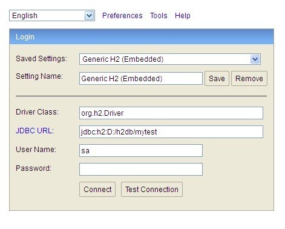The image size is (285, 229).
Task: Open the Help link
Action: point(183,16)
